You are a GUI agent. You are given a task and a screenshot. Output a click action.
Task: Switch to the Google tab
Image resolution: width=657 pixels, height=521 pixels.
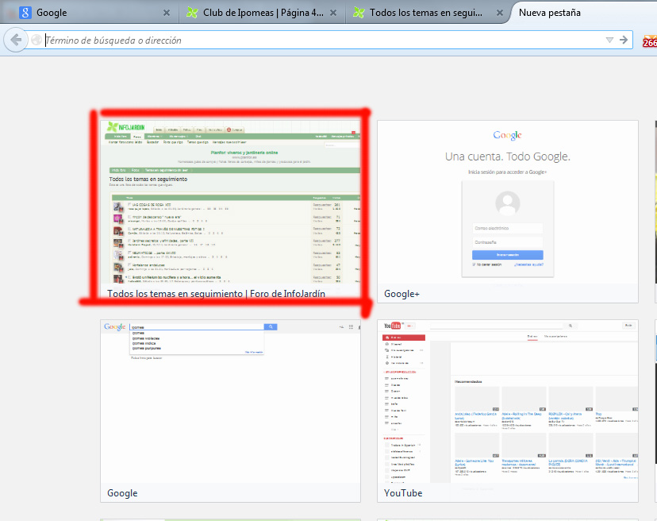[90, 13]
